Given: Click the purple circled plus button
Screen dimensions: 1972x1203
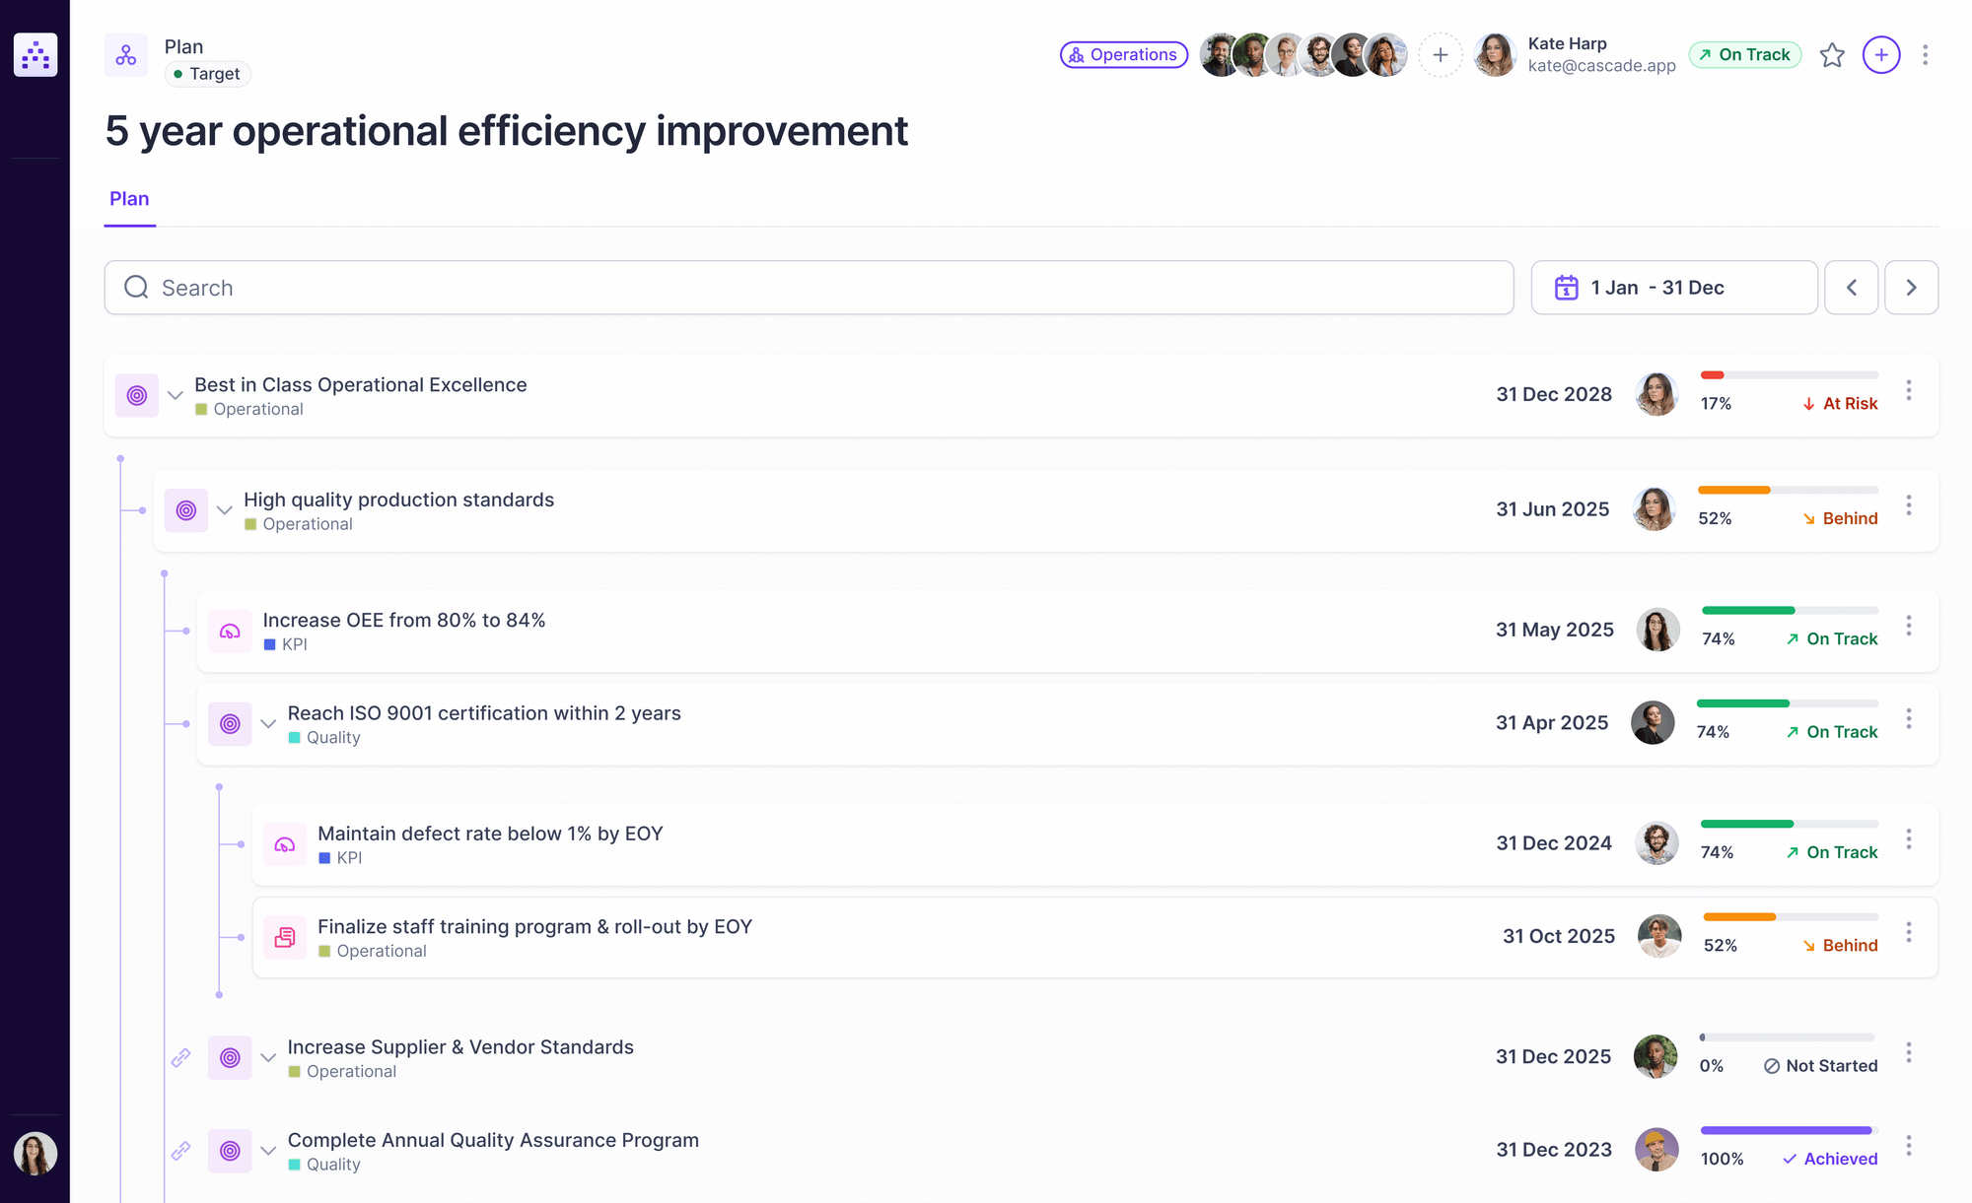Looking at the screenshot, I should 1881,55.
